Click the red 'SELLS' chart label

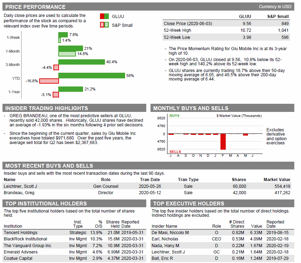pyautogui.click(x=175, y=151)
